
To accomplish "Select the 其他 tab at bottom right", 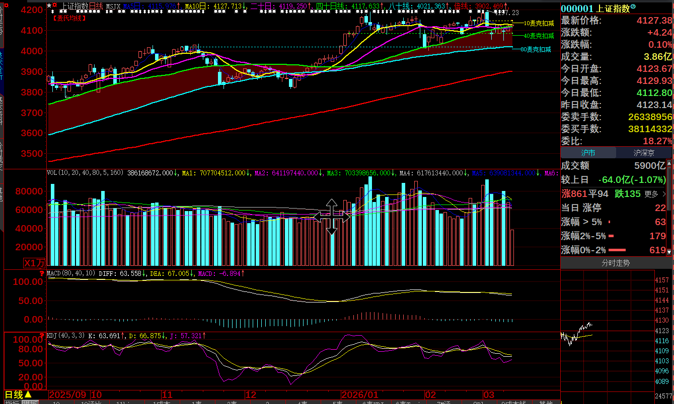I will (545, 402).
